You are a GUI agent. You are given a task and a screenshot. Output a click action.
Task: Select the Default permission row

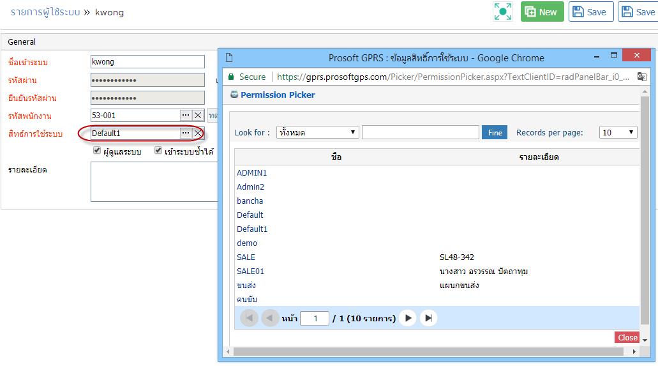coord(250,215)
